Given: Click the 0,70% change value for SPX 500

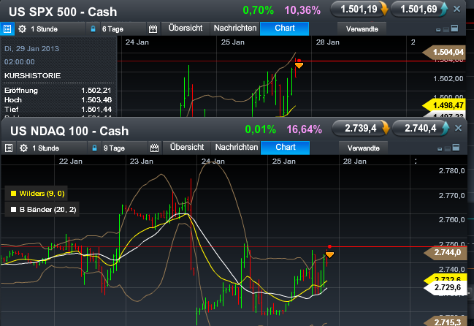Looking at the screenshot, I should pyautogui.click(x=258, y=10).
